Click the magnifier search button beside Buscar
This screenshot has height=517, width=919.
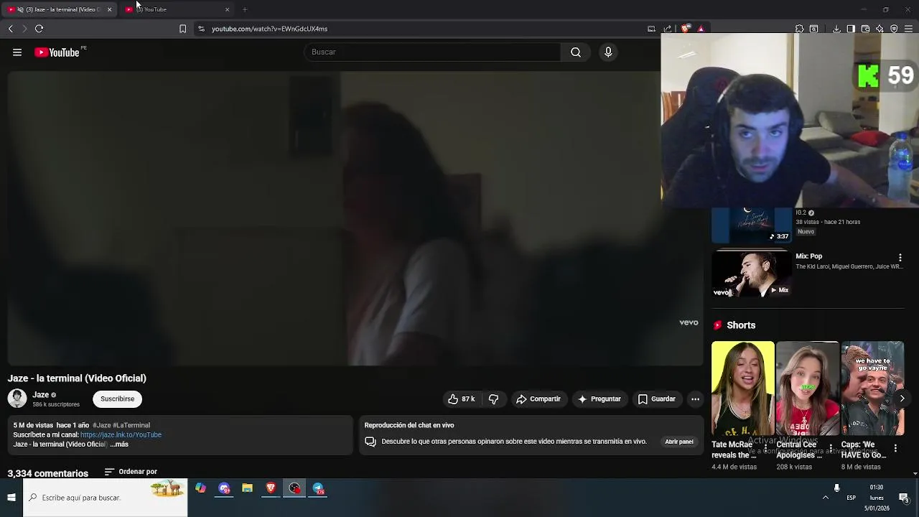[576, 52]
